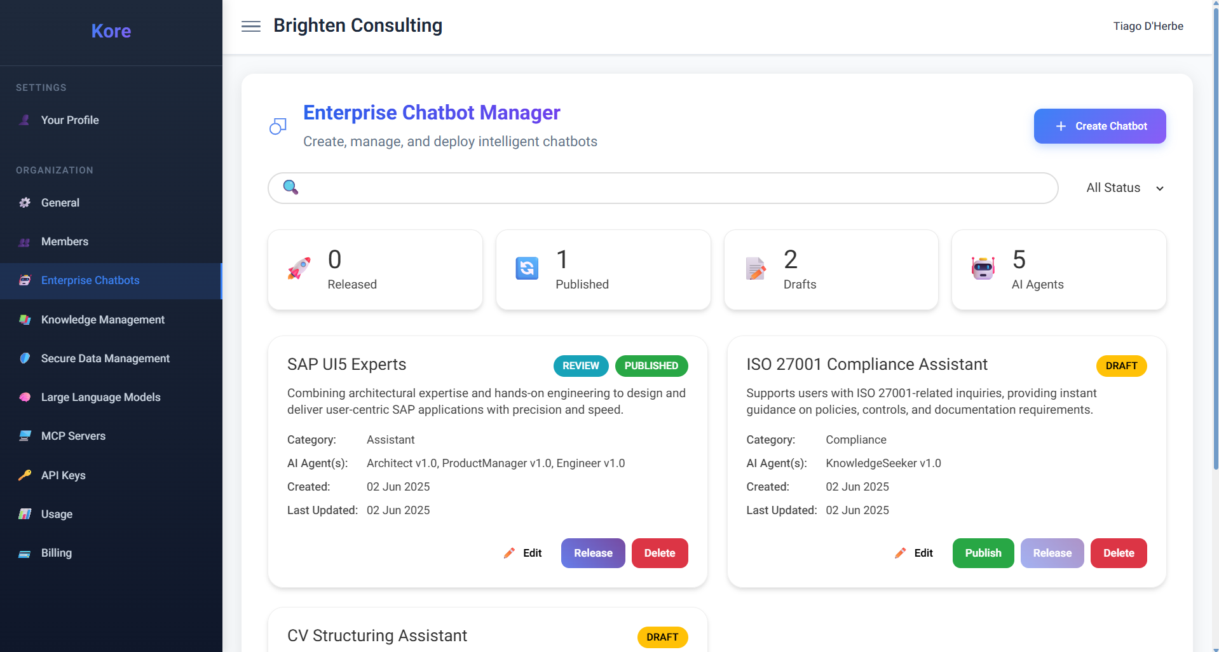Click the Brighten Consulting organization title
Screen dimensions: 1219x652
click(x=358, y=25)
